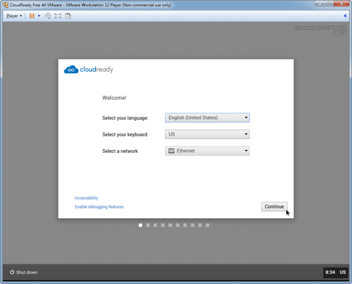Click the Shut down button
Screen dimensions: 352x284
[24, 272]
